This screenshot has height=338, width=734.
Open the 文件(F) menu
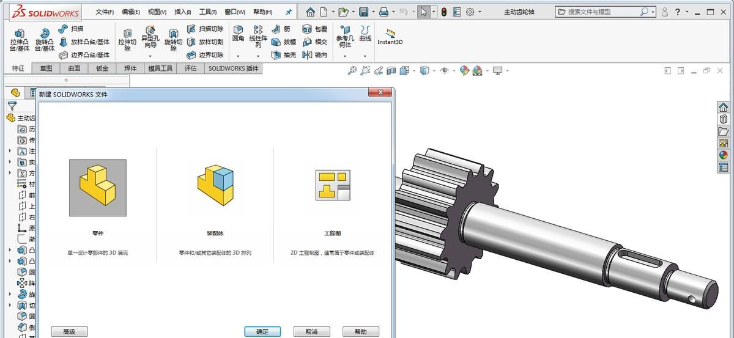tap(105, 12)
